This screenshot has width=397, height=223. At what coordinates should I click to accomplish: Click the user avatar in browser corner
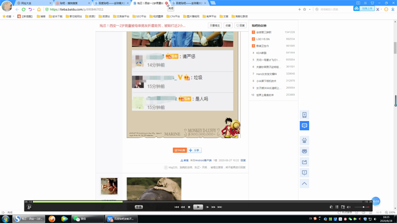tap(7, 6)
